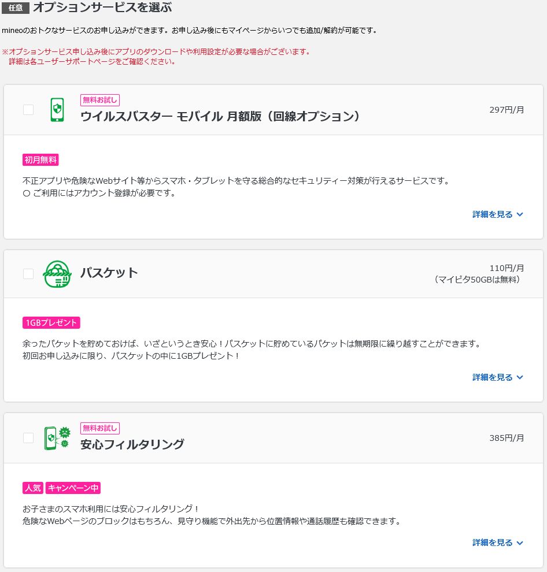
Task: Enable the ウイルスバスター モバイル checkbox
Action: [27, 110]
